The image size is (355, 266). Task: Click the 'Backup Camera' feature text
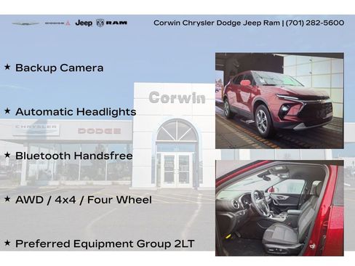[x=60, y=68]
